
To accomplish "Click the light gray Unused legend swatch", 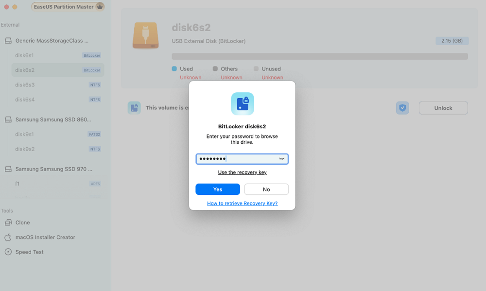I will tap(256, 68).
